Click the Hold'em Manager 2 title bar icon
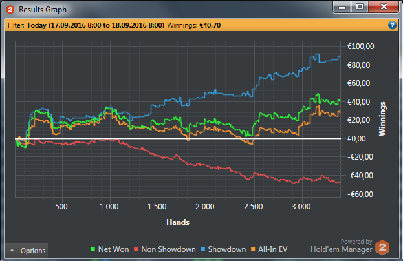 click(10, 10)
